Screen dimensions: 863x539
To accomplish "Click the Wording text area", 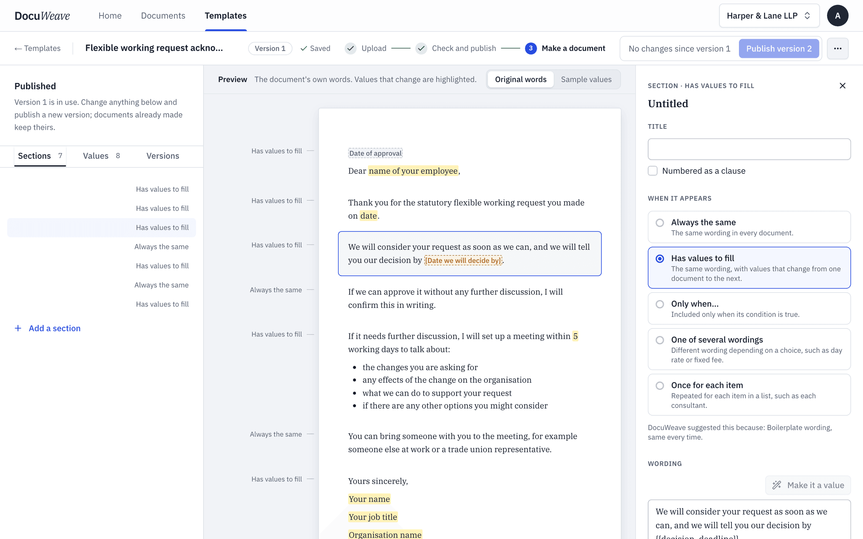I will point(749,520).
